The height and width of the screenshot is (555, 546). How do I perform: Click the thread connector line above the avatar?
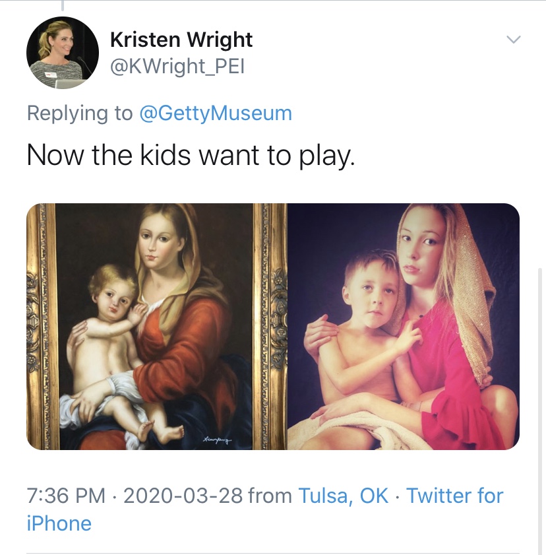point(63,7)
